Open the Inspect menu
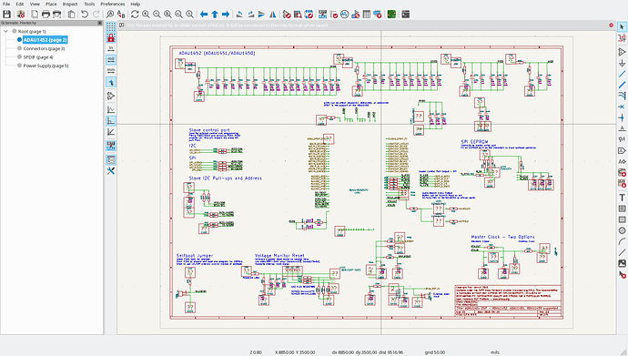The height and width of the screenshot is (356, 628). click(70, 4)
